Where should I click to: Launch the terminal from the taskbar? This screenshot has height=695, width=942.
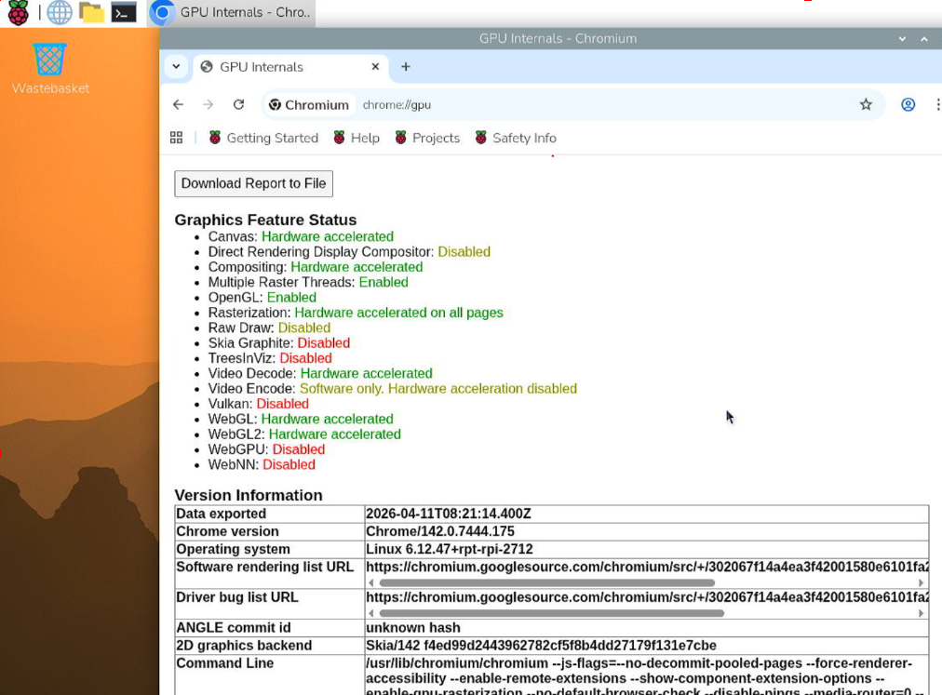point(123,12)
